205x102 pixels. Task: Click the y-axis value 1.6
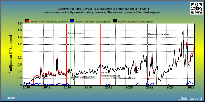(x=19, y=31)
